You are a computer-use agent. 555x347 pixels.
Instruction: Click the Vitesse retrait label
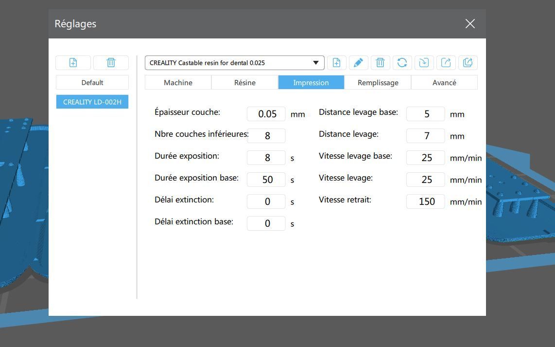pos(345,200)
